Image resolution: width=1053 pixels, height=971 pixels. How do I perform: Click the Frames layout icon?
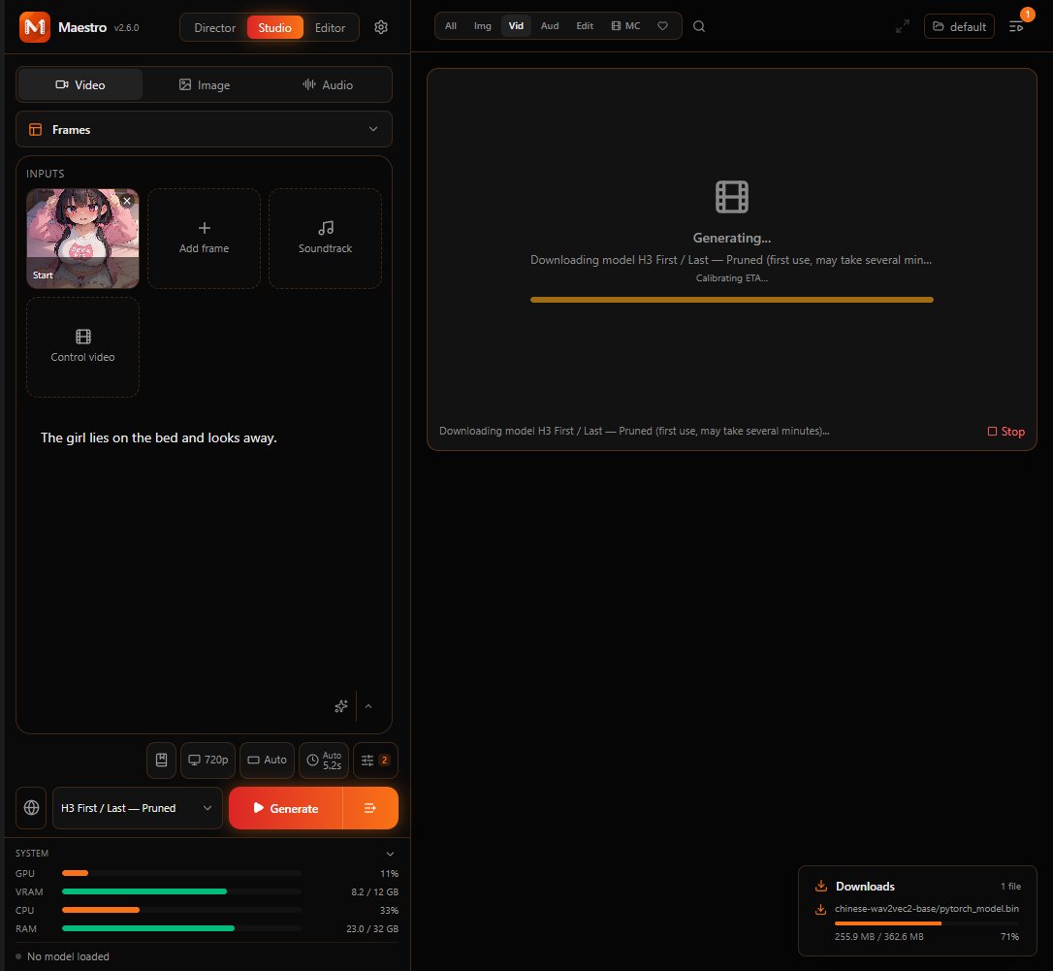click(x=36, y=129)
